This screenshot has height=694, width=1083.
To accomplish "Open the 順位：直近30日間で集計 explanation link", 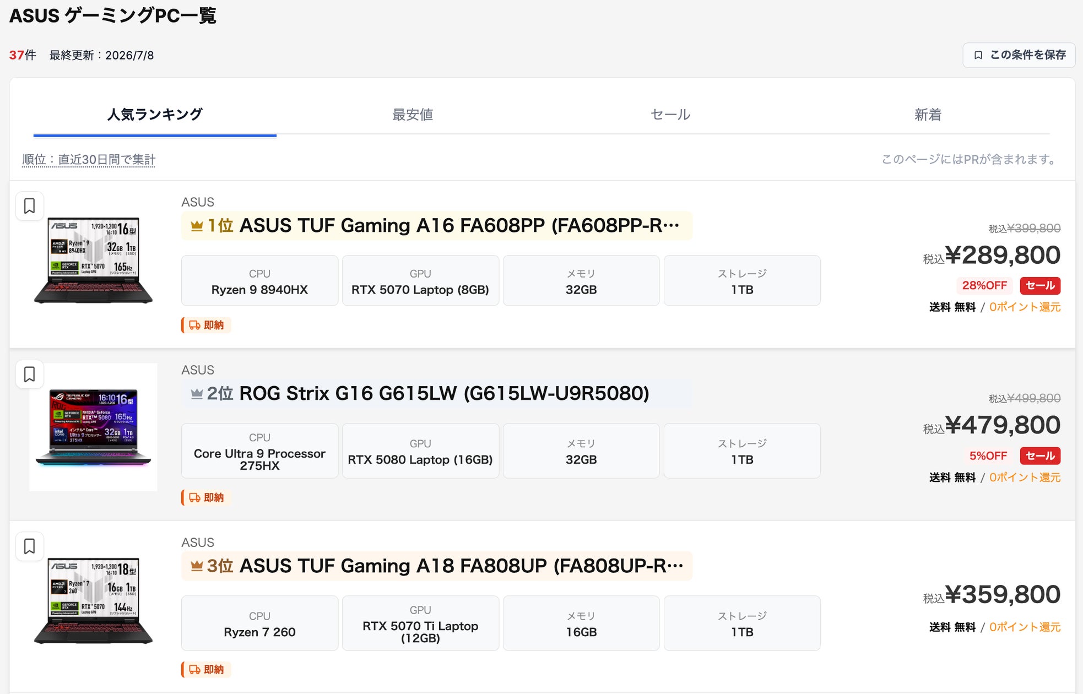I will [x=89, y=160].
